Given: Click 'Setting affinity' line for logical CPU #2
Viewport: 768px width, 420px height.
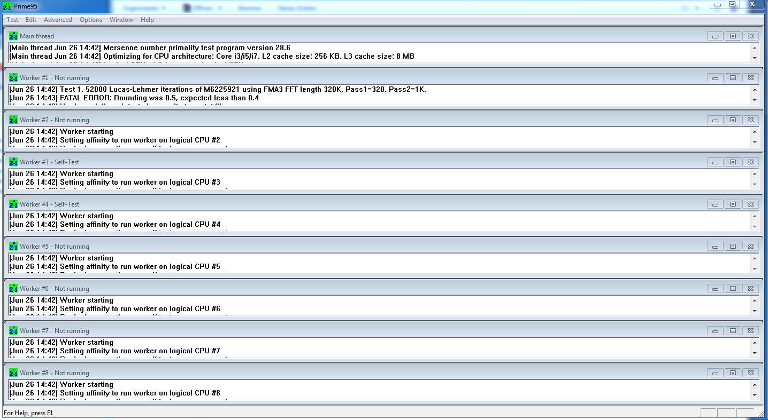Looking at the screenshot, I should 114,140.
